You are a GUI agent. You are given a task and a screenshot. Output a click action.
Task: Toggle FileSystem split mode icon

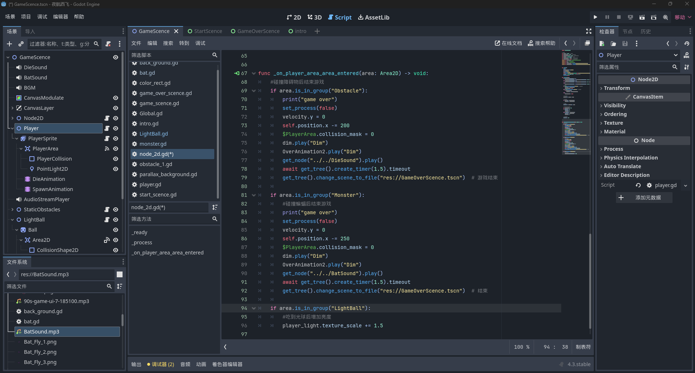point(120,274)
